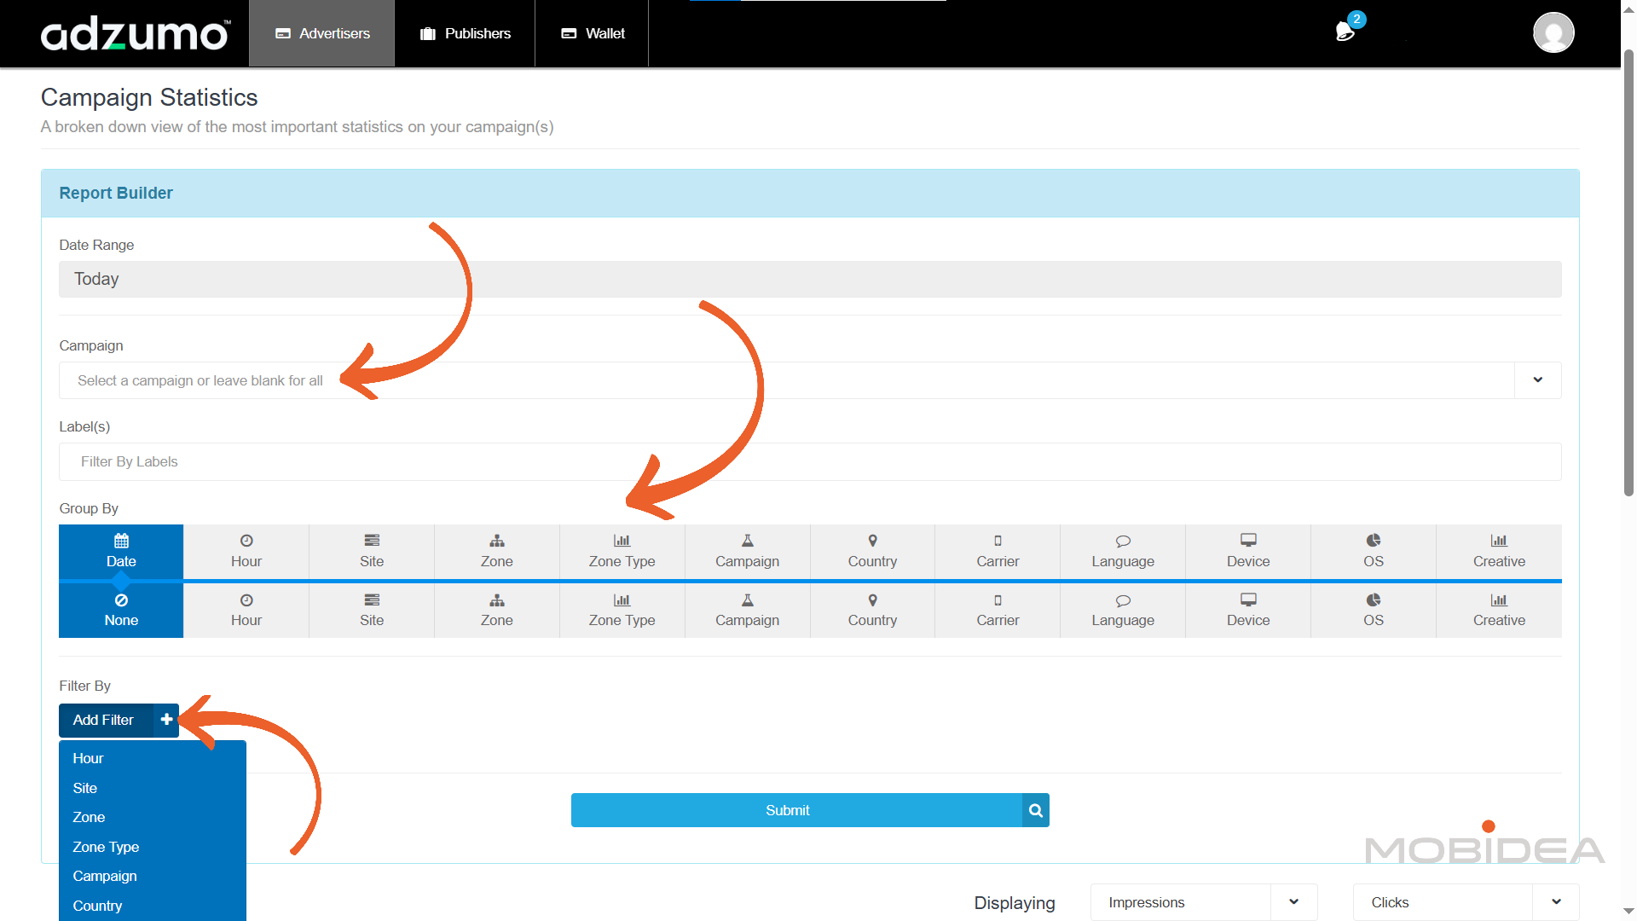Click the adzumo logo
The image size is (1637, 921).
click(136, 34)
